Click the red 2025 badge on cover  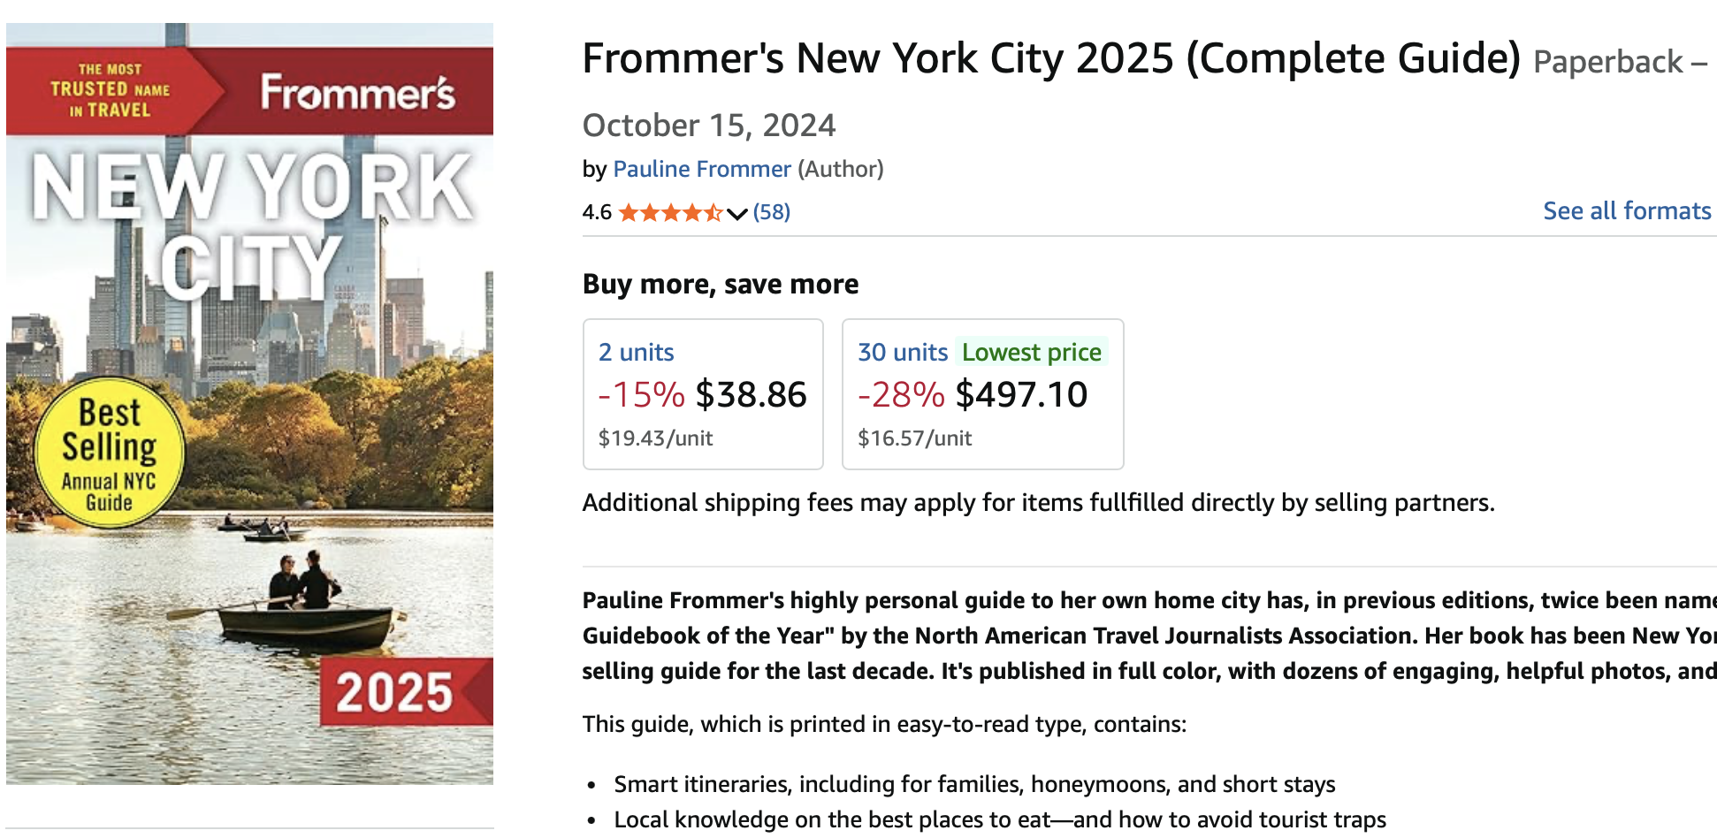pyautogui.click(x=395, y=691)
